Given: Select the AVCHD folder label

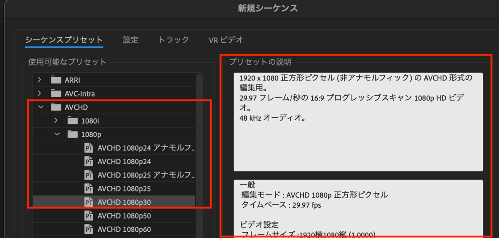Looking at the screenshot, I should [76, 107].
